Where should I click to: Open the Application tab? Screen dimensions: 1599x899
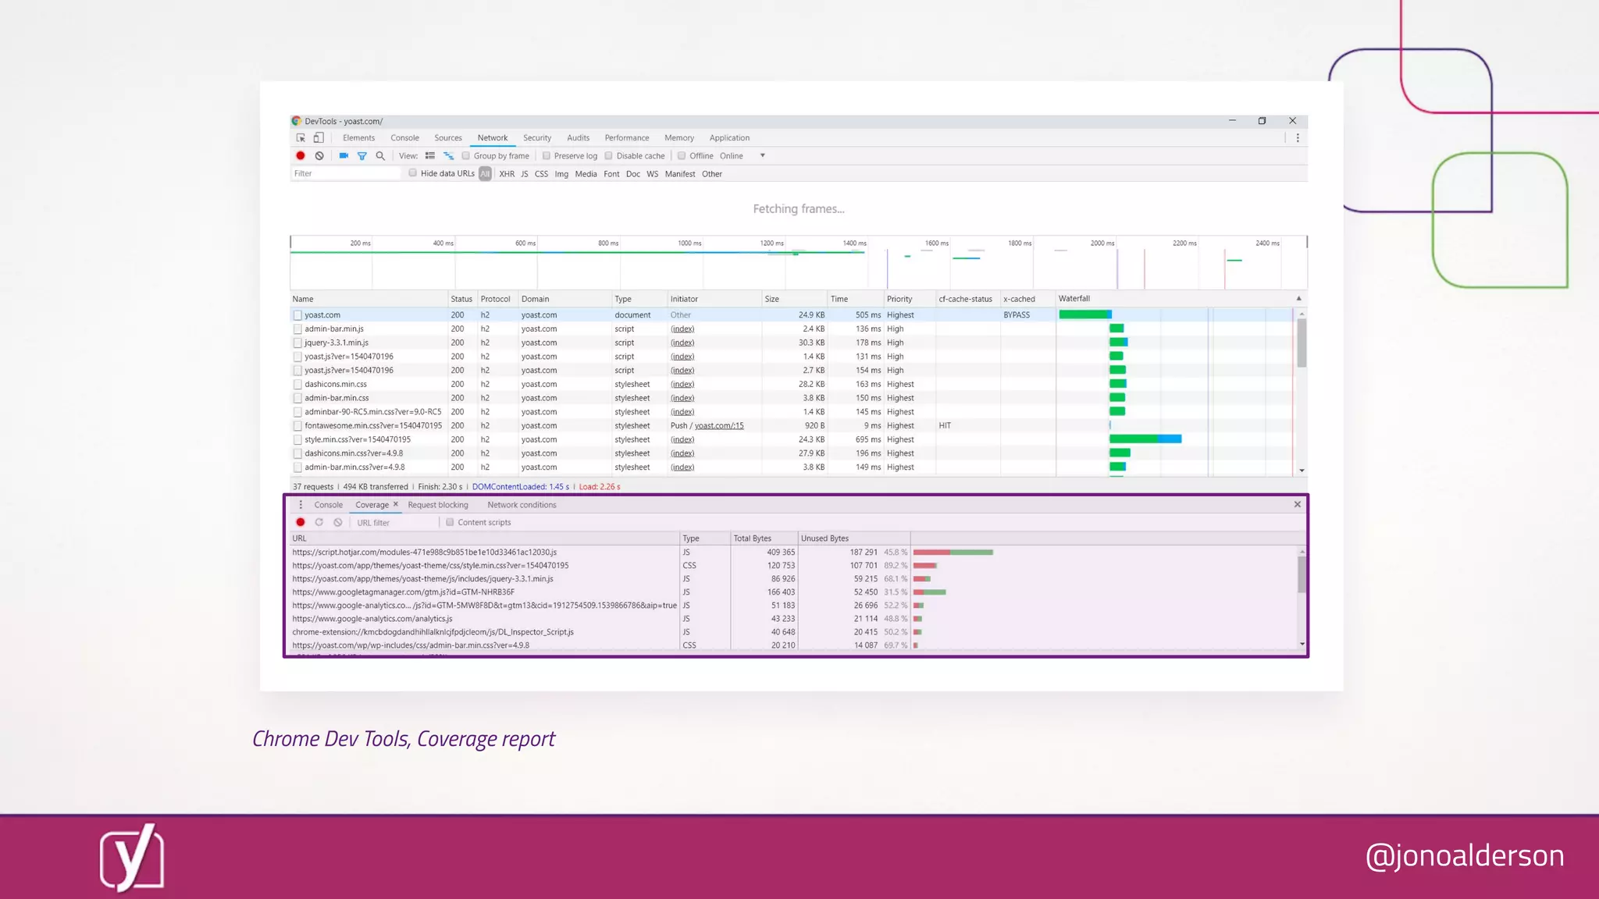coord(729,138)
